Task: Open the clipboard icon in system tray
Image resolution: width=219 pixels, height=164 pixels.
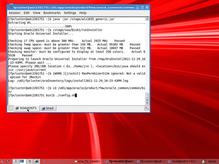Action: [x=203, y=161]
